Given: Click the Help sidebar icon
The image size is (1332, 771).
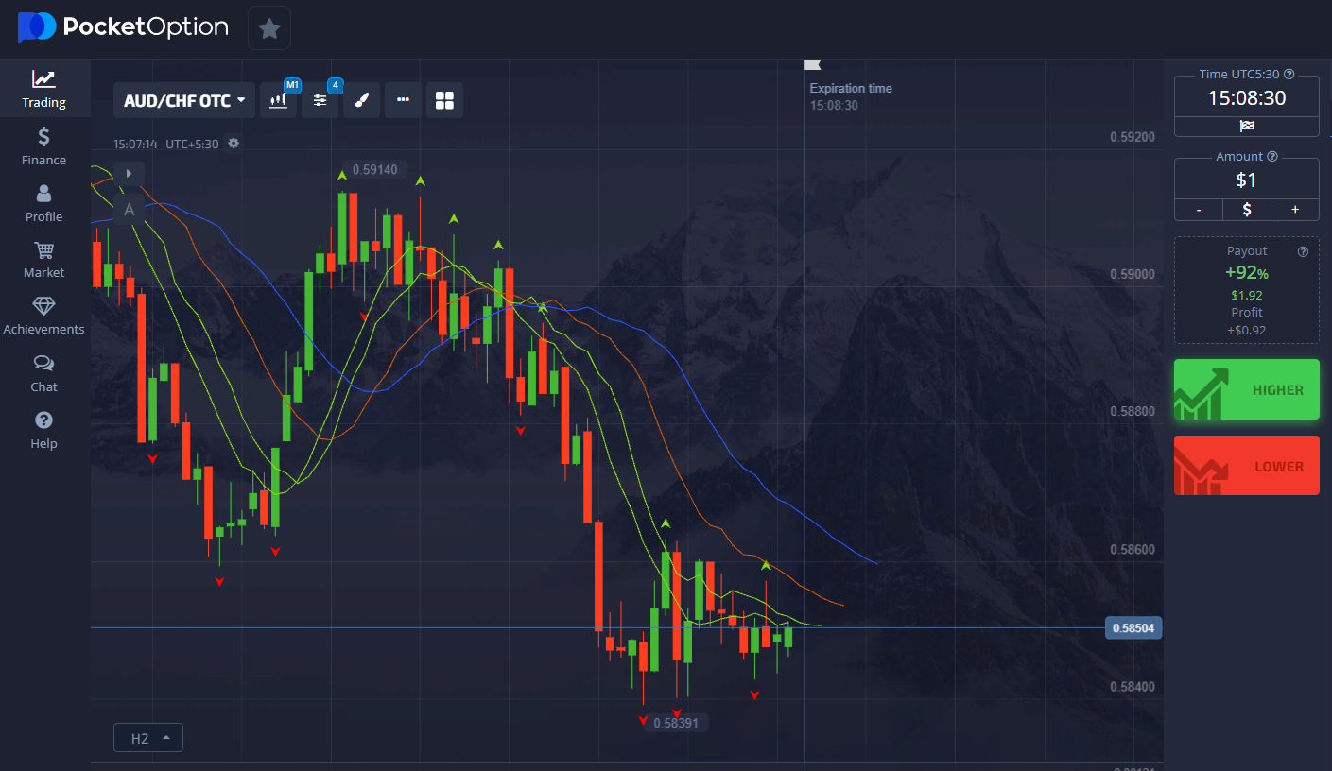Looking at the screenshot, I should (43, 430).
